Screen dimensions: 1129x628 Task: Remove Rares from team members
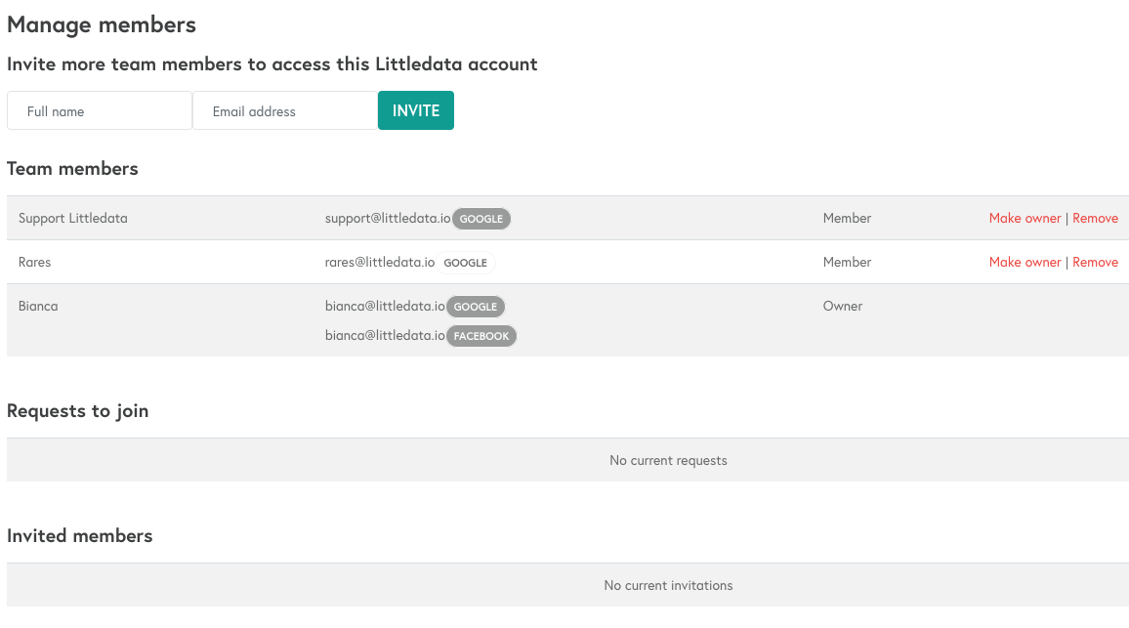[x=1095, y=262]
